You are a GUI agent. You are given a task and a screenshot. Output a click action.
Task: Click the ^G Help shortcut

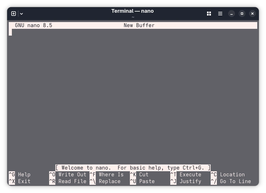pyautogui.click(x=20, y=175)
